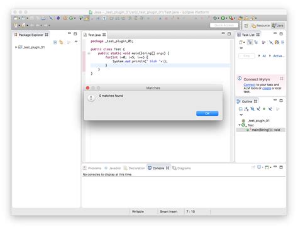This screenshot has width=298, height=229.
Task: Switch to the Java perspective
Action: click(278, 26)
